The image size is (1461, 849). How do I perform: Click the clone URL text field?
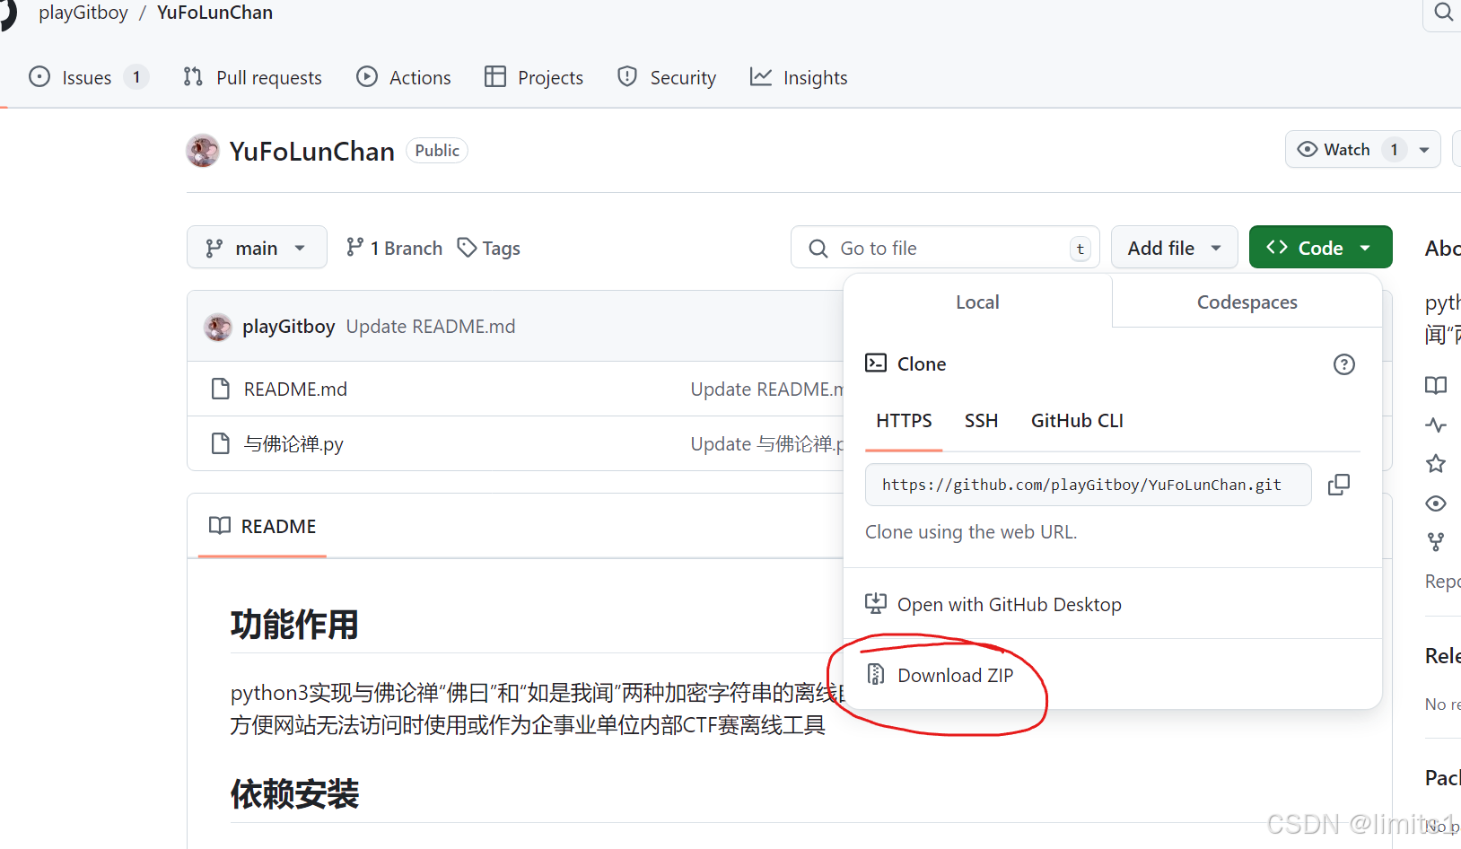(1088, 485)
